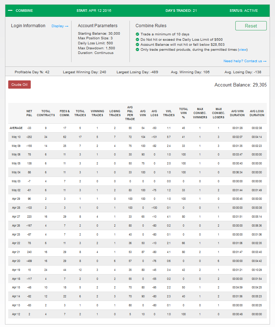Image resolution: width=275 pixels, height=327 pixels.
Task: Click the START: APR 12 2016 header text
Action: pos(94,11)
